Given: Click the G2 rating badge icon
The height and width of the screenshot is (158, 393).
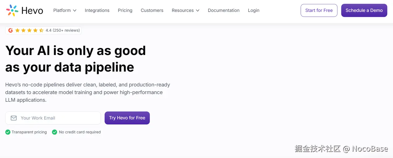Looking at the screenshot, I should 11,30.
